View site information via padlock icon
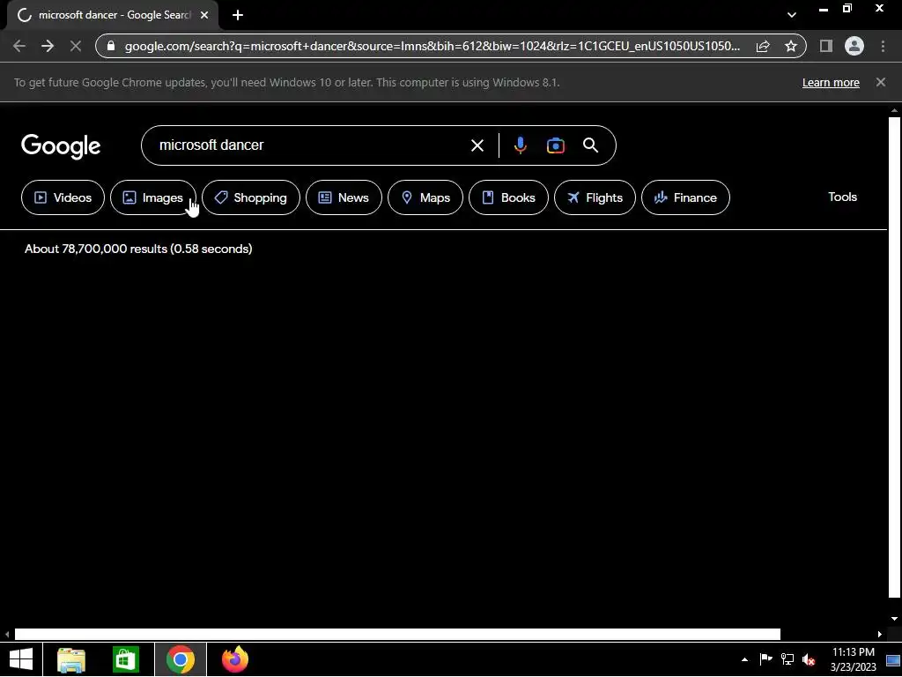Viewport: 902px width, 677px height. (x=111, y=46)
